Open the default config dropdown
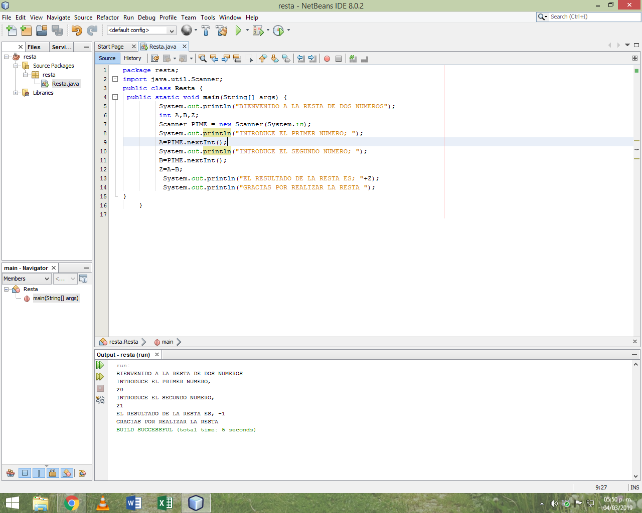Screen dimensions: 642x513 click(x=172, y=30)
